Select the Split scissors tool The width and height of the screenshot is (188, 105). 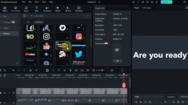click(x=31, y=71)
